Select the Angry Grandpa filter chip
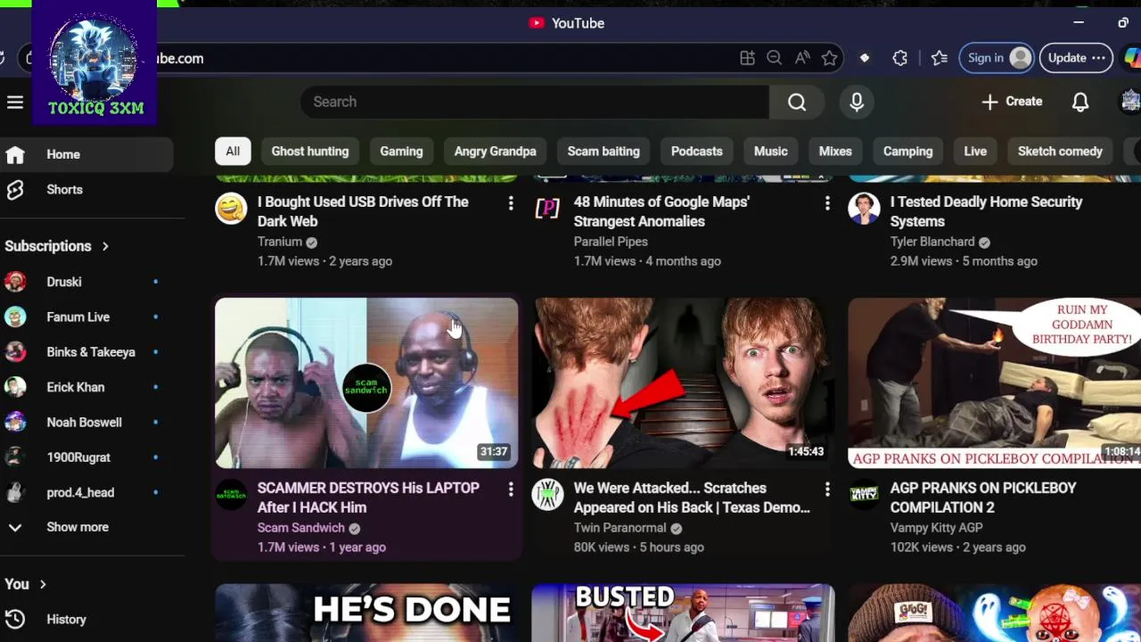 pos(495,151)
